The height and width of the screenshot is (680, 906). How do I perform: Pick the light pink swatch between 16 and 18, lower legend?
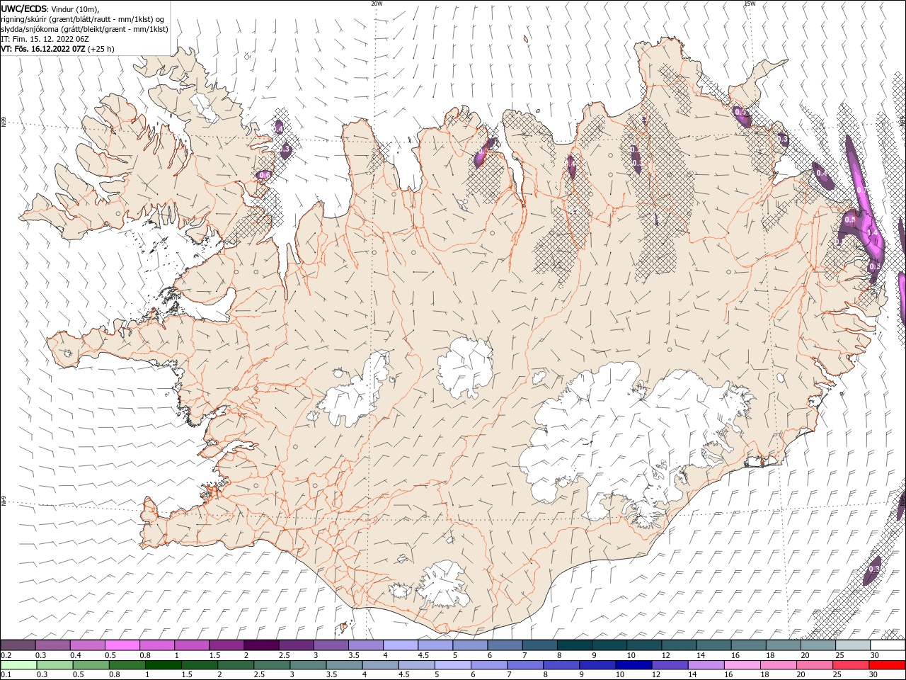(742, 665)
